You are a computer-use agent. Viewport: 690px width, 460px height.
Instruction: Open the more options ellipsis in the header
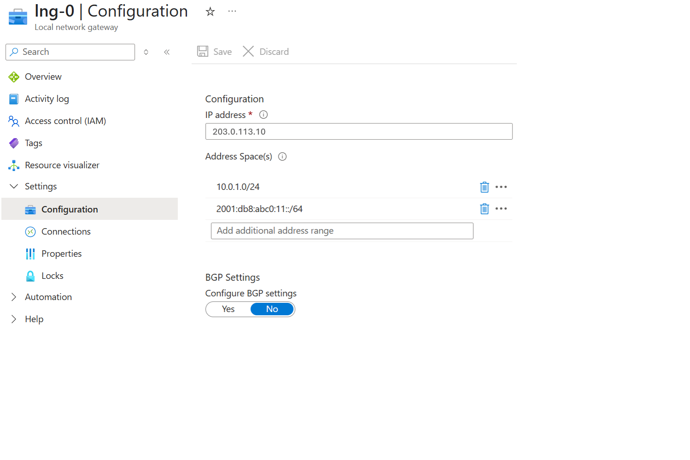[x=232, y=11]
